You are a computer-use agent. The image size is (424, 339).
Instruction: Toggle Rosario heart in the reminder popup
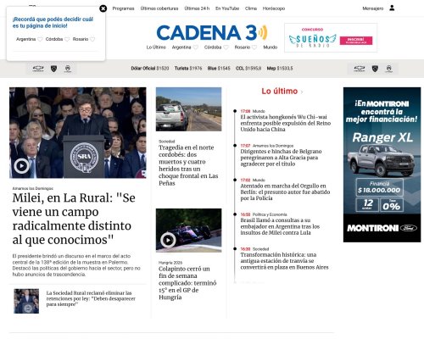92,39
